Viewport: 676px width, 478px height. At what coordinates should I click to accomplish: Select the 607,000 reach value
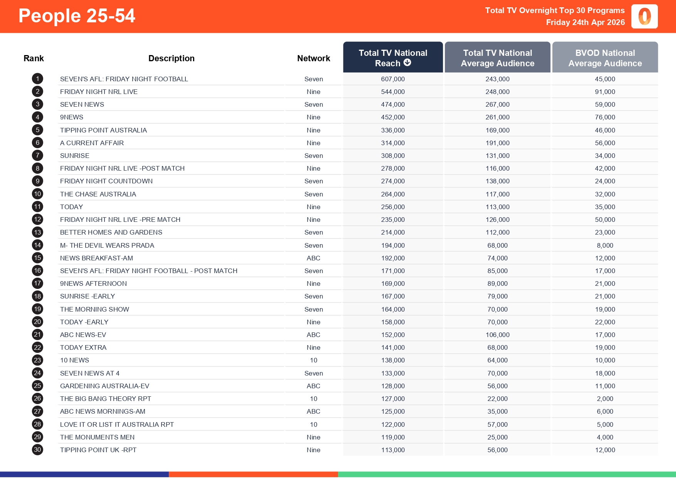(x=393, y=79)
